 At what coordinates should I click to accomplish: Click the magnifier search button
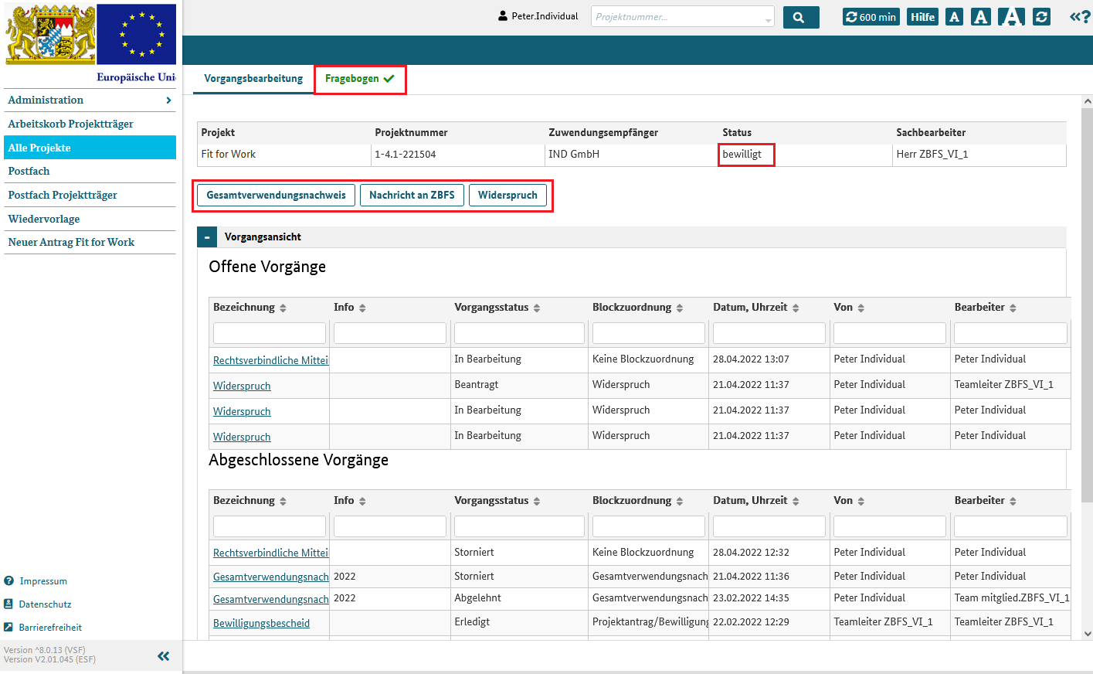coord(801,17)
